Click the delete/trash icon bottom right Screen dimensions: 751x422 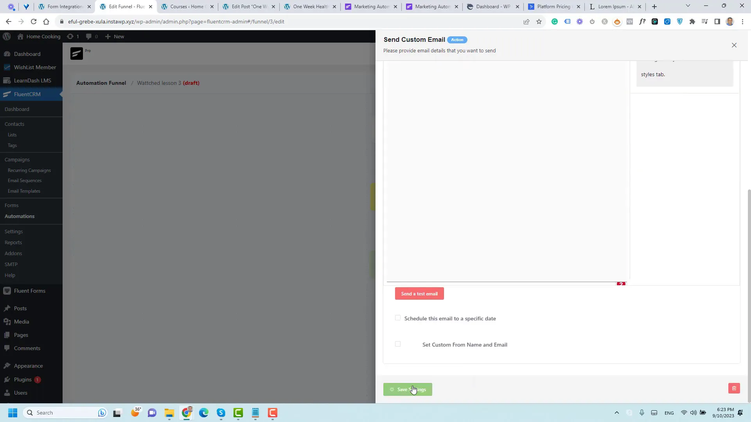734,388
